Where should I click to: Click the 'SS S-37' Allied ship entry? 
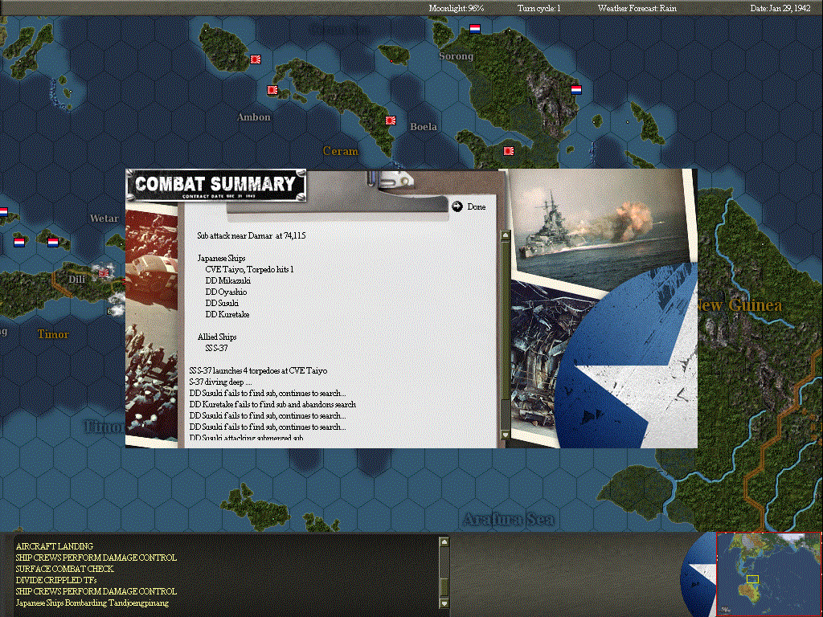point(216,349)
